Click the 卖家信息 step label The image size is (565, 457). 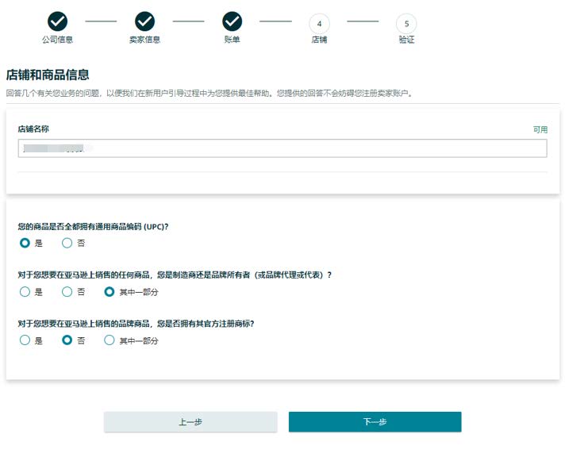click(145, 40)
